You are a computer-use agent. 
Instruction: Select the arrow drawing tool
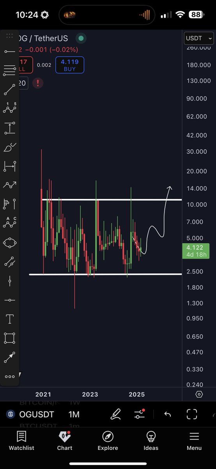[9, 357]
